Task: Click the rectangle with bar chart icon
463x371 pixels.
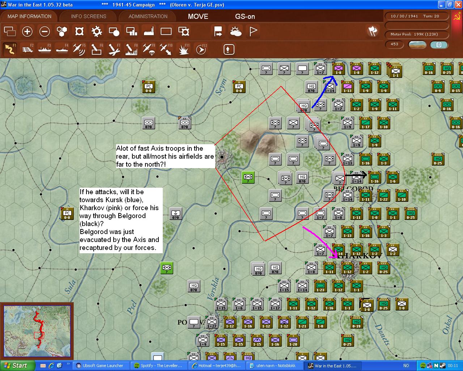Action: tap(131, 32)
